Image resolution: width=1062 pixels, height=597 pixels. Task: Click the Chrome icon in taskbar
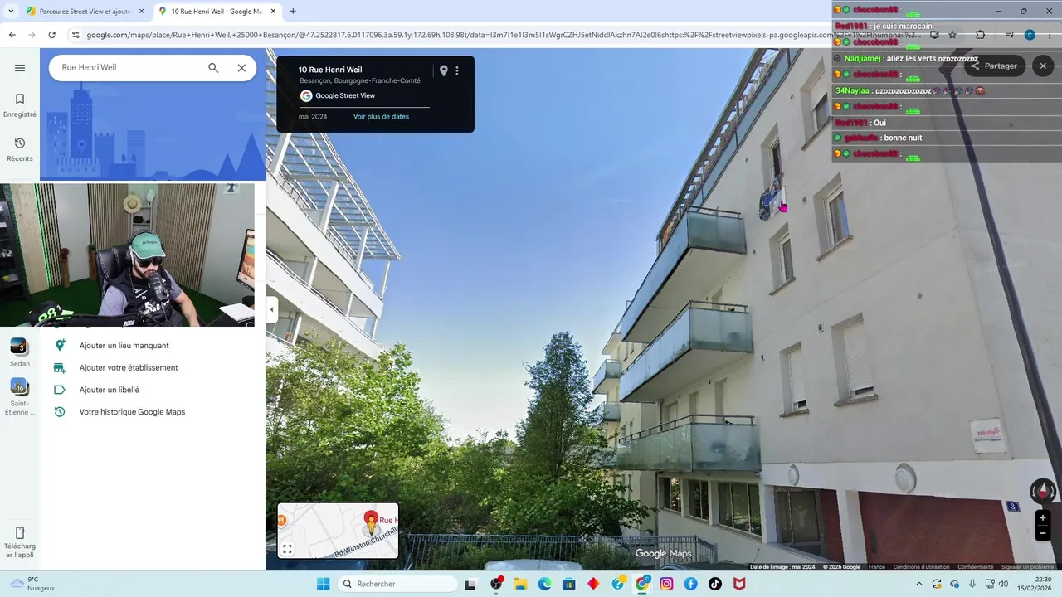(x=642, y=584)
